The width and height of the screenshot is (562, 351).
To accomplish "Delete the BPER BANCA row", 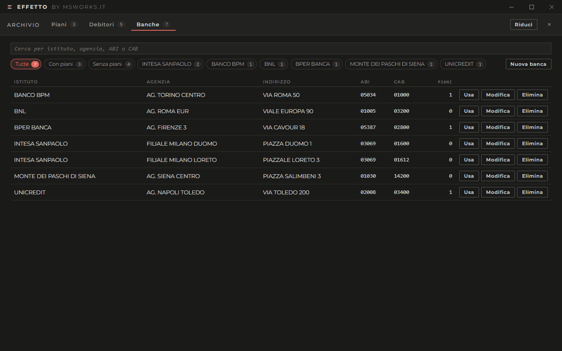I will pyautogui.click(x=532, y=127).
